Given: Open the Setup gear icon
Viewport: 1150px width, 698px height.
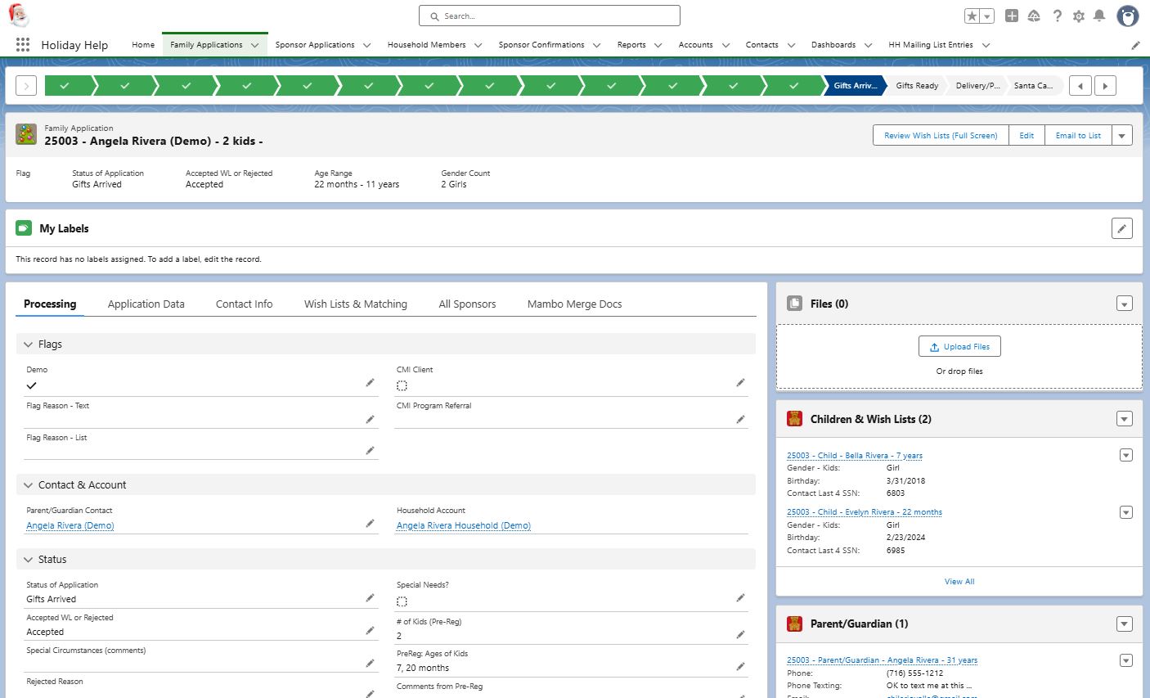Looking at the screenshot, I should tap(1078, 16).
